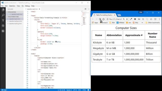The height and width of the screenshot is (91, 162).
Task: Go forward in Chrome browser
Action: click(96, 19)
